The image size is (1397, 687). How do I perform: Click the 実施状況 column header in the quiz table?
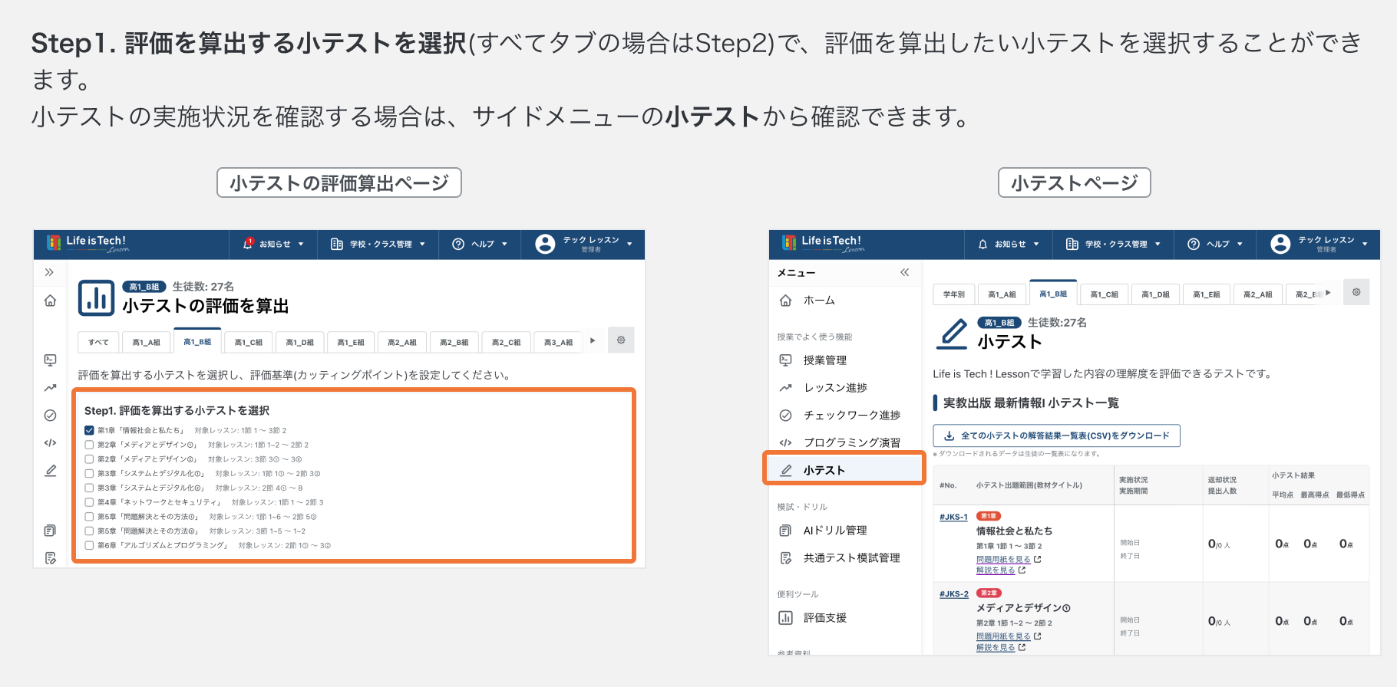(x=1134, y=480)
